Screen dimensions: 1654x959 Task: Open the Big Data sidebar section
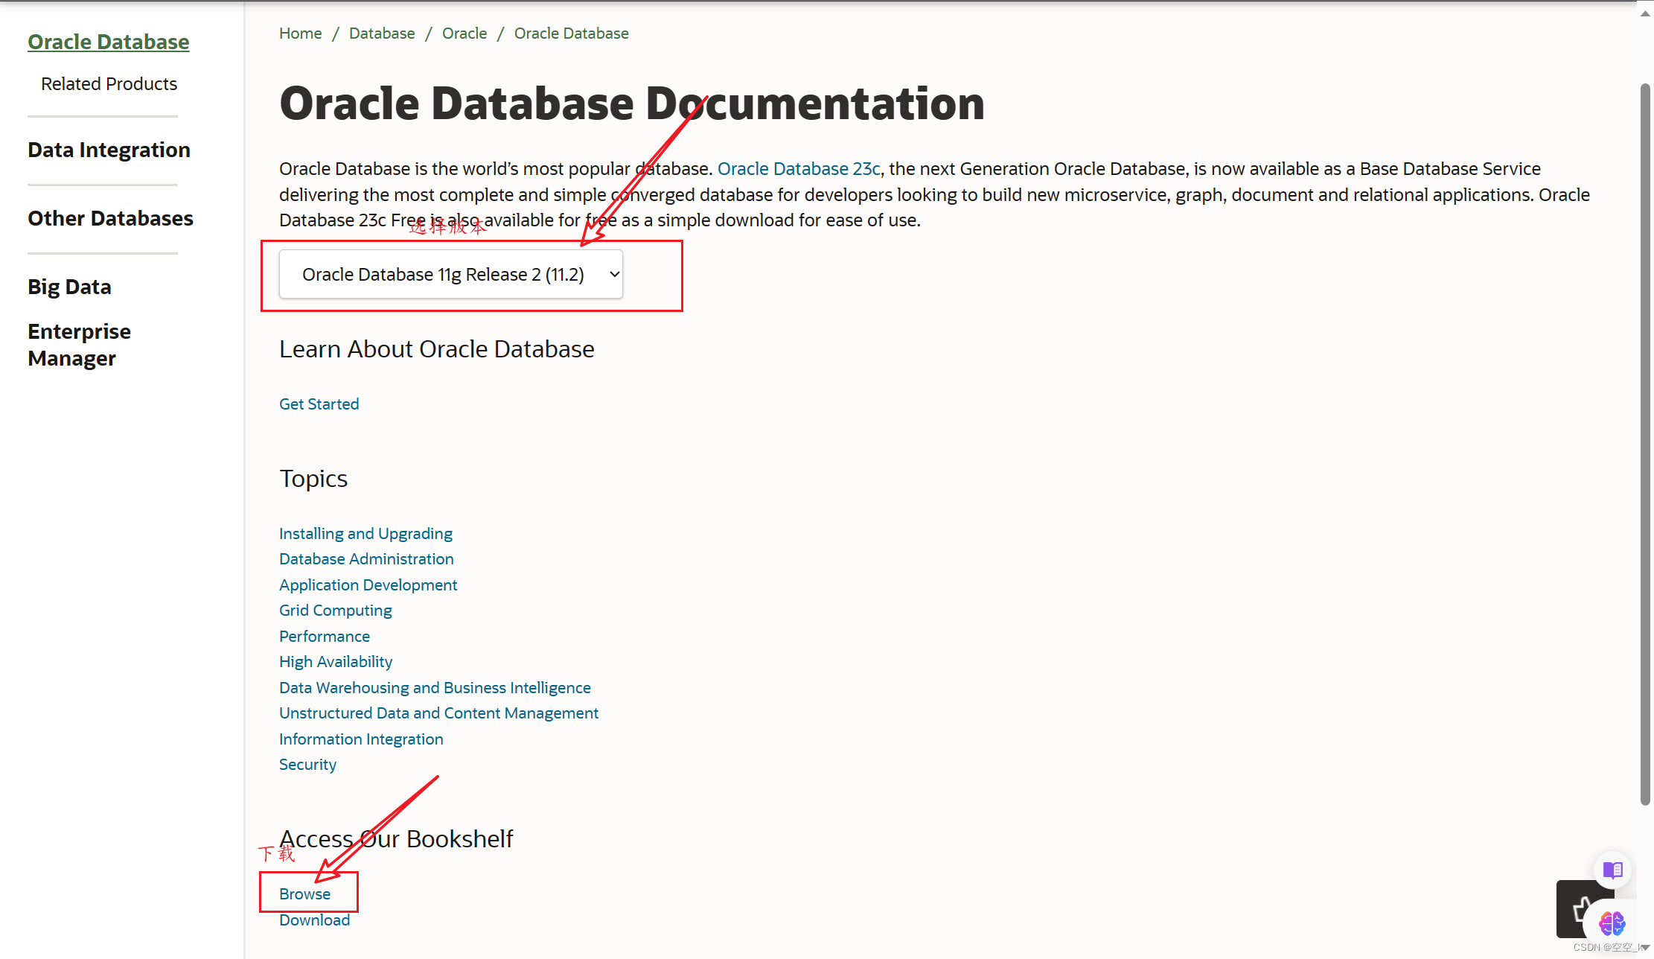69,287
